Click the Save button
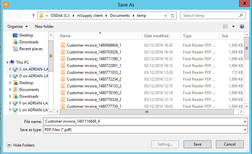The width and height of the screenshot is (252, 154). [197, 144]
